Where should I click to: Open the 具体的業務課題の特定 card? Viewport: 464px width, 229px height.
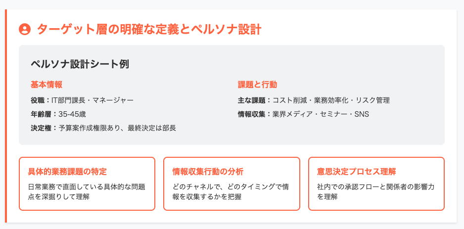(87, 183)
